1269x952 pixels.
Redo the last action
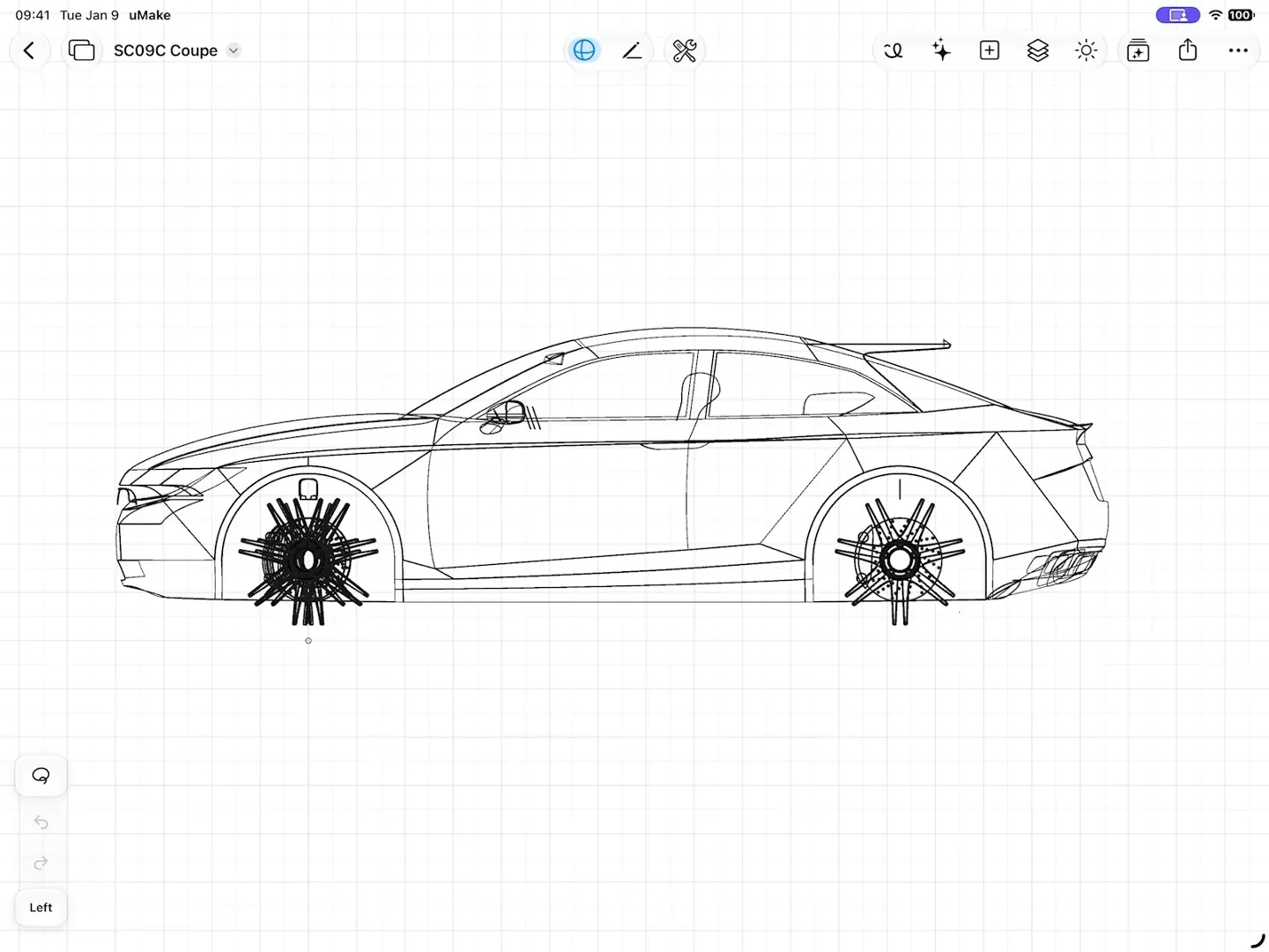pos(41,864)
